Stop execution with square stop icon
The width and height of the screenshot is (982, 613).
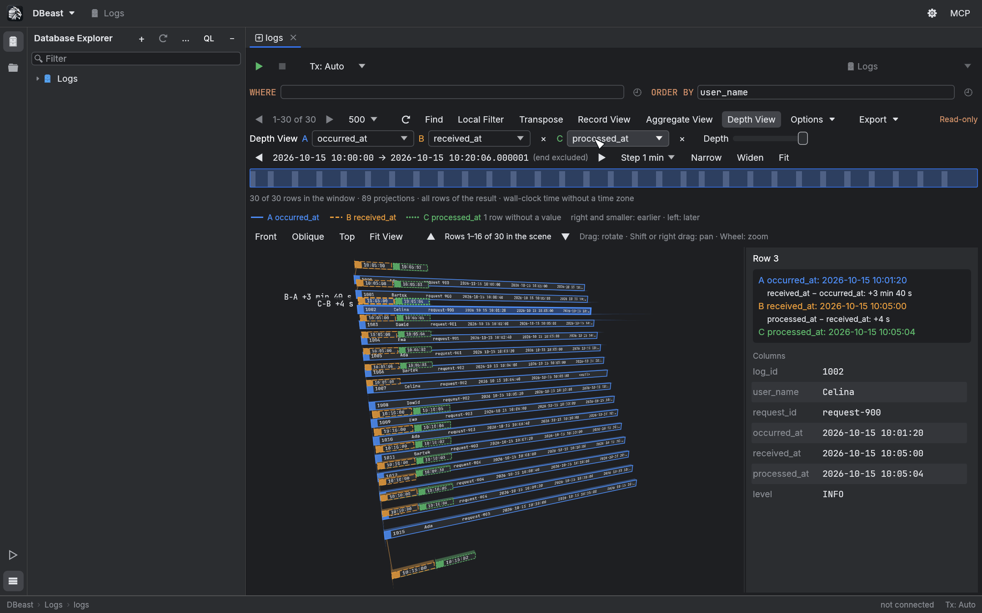pos(282,66)
